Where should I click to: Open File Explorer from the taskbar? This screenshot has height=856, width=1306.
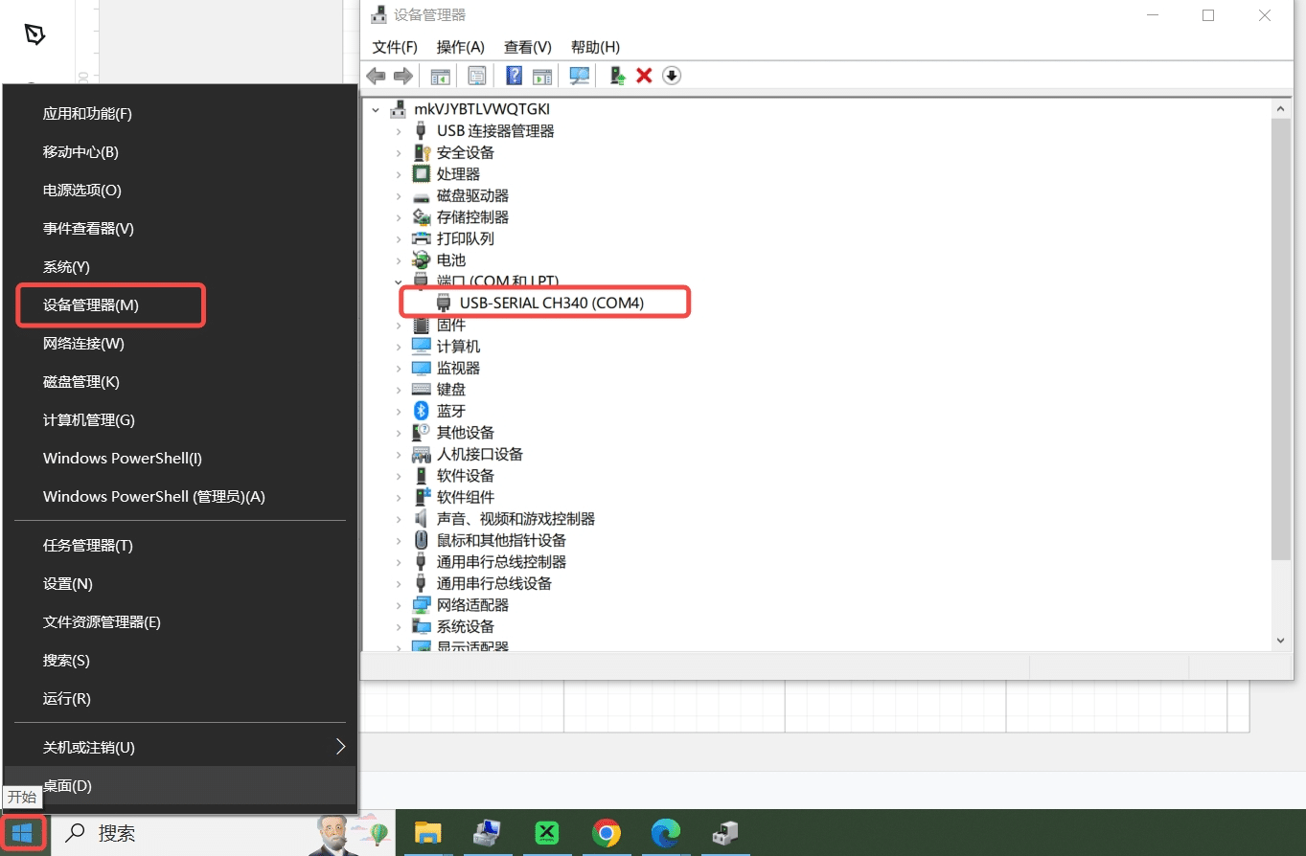click(x=427, y=833)
